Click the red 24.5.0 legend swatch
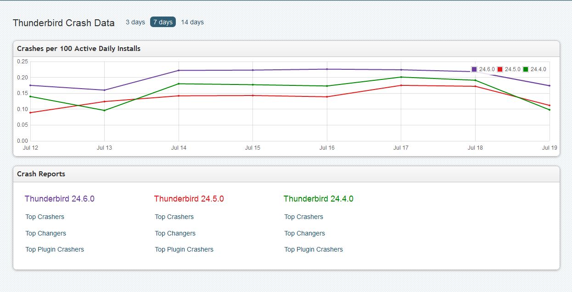The image size is (572, 292). (x=500, y=69)
